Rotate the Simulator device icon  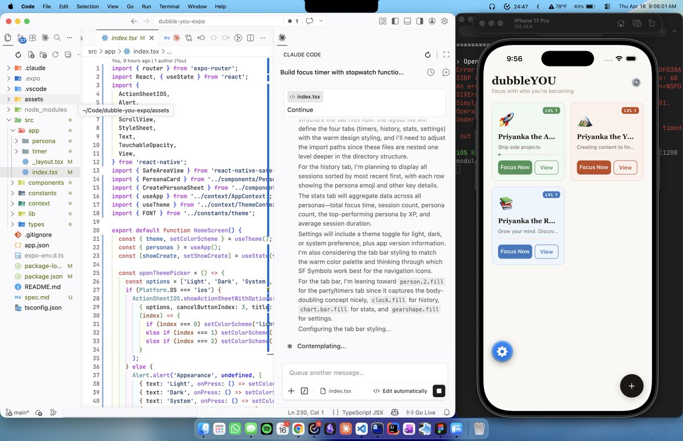[652, 23]
